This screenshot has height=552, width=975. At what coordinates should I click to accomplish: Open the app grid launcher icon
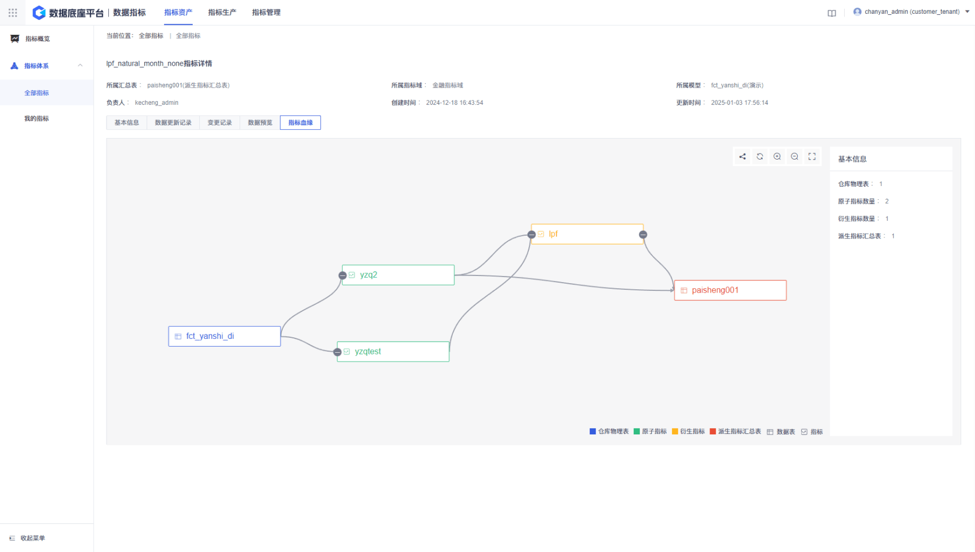click(13, 12)
